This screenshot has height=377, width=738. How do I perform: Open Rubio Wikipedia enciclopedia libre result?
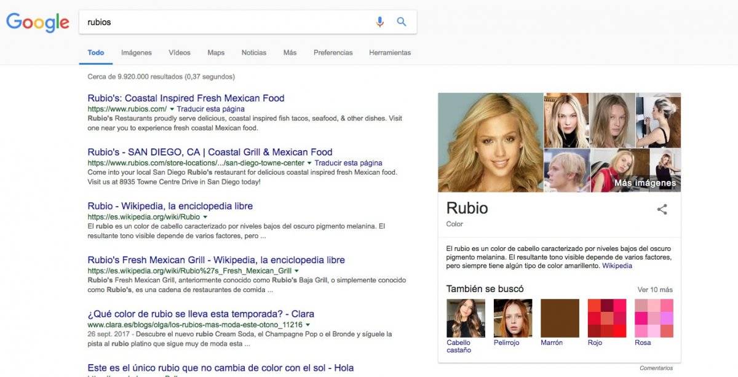tap(170, 206)
